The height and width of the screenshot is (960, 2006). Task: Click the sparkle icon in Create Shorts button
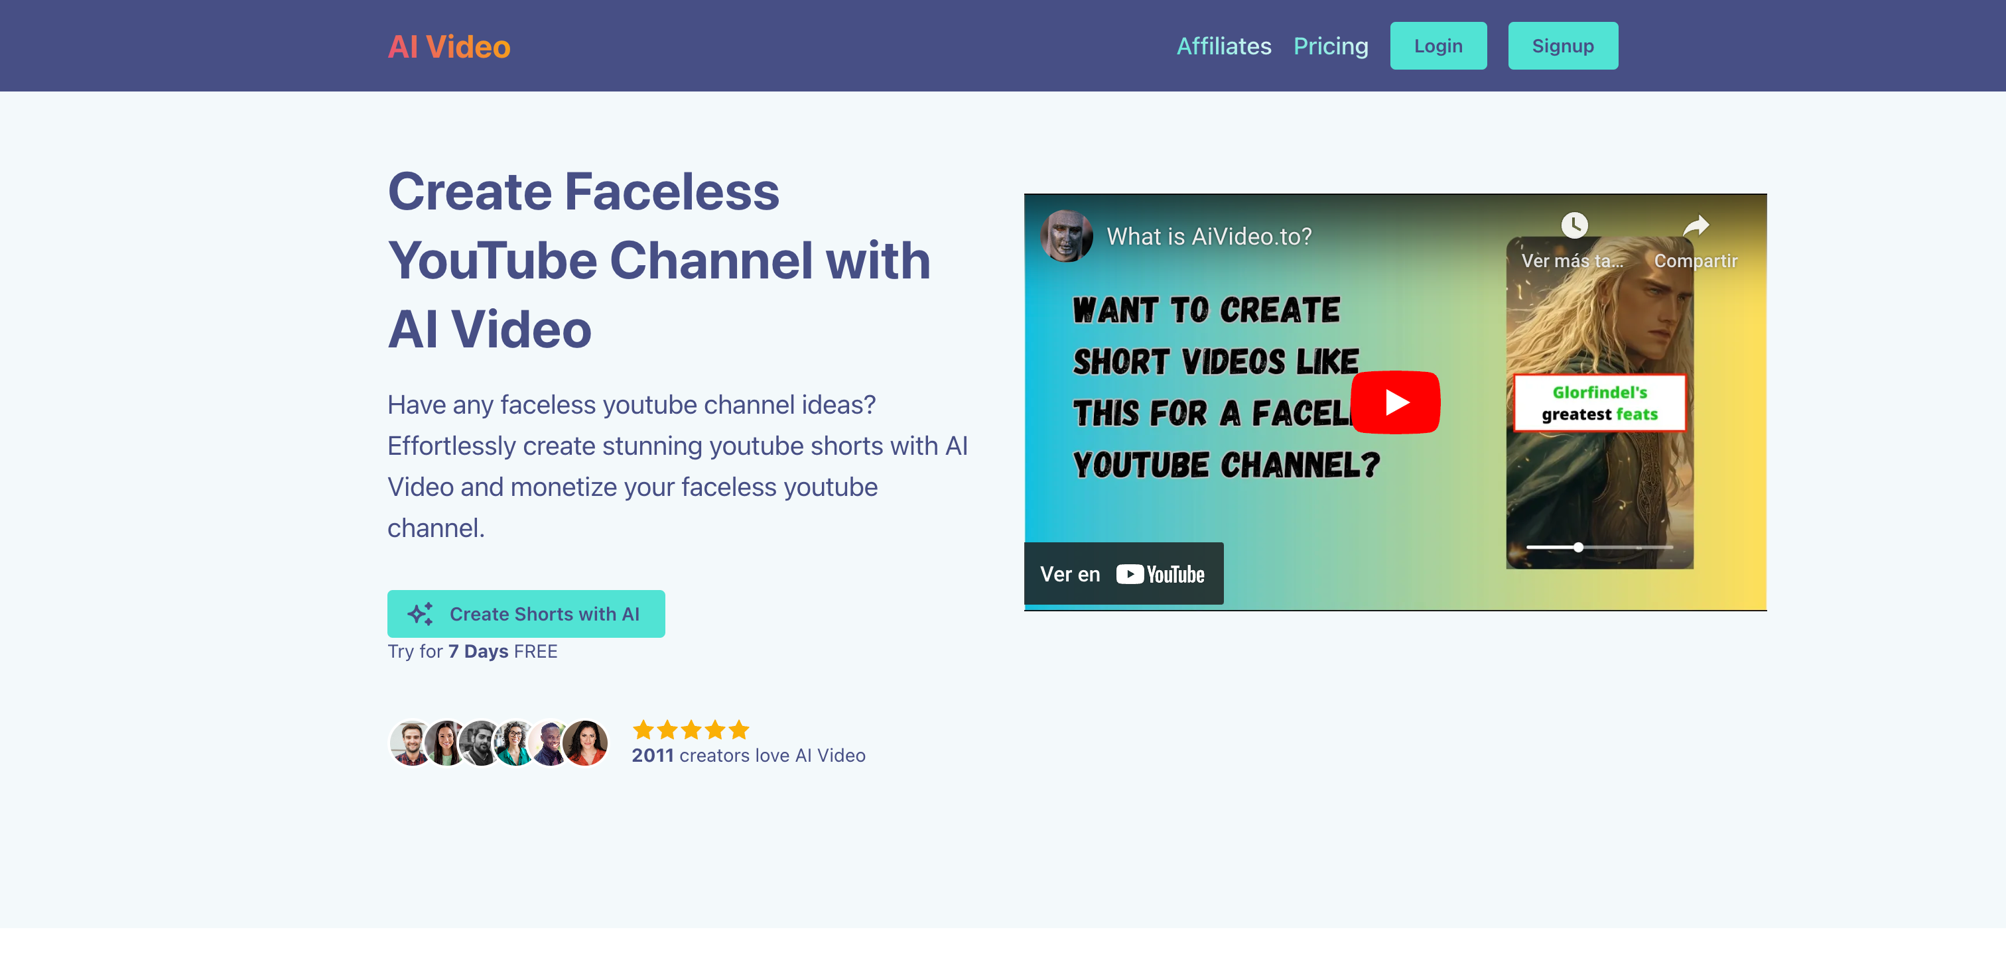[421, 613]
